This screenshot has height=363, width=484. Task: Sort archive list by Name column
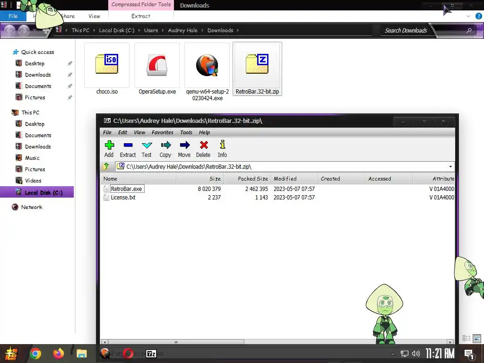(x=138, y=179)
